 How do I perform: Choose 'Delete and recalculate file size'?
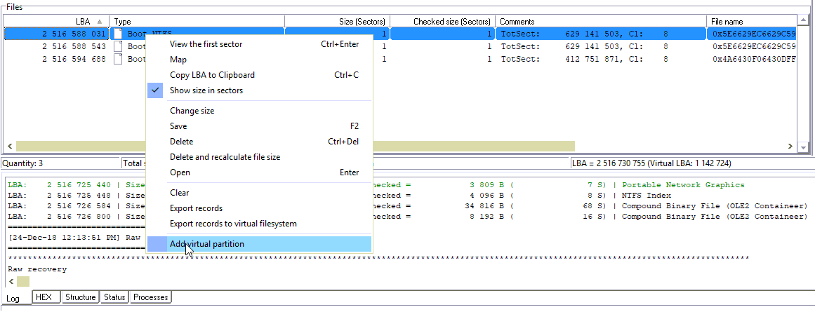point(225,157)
